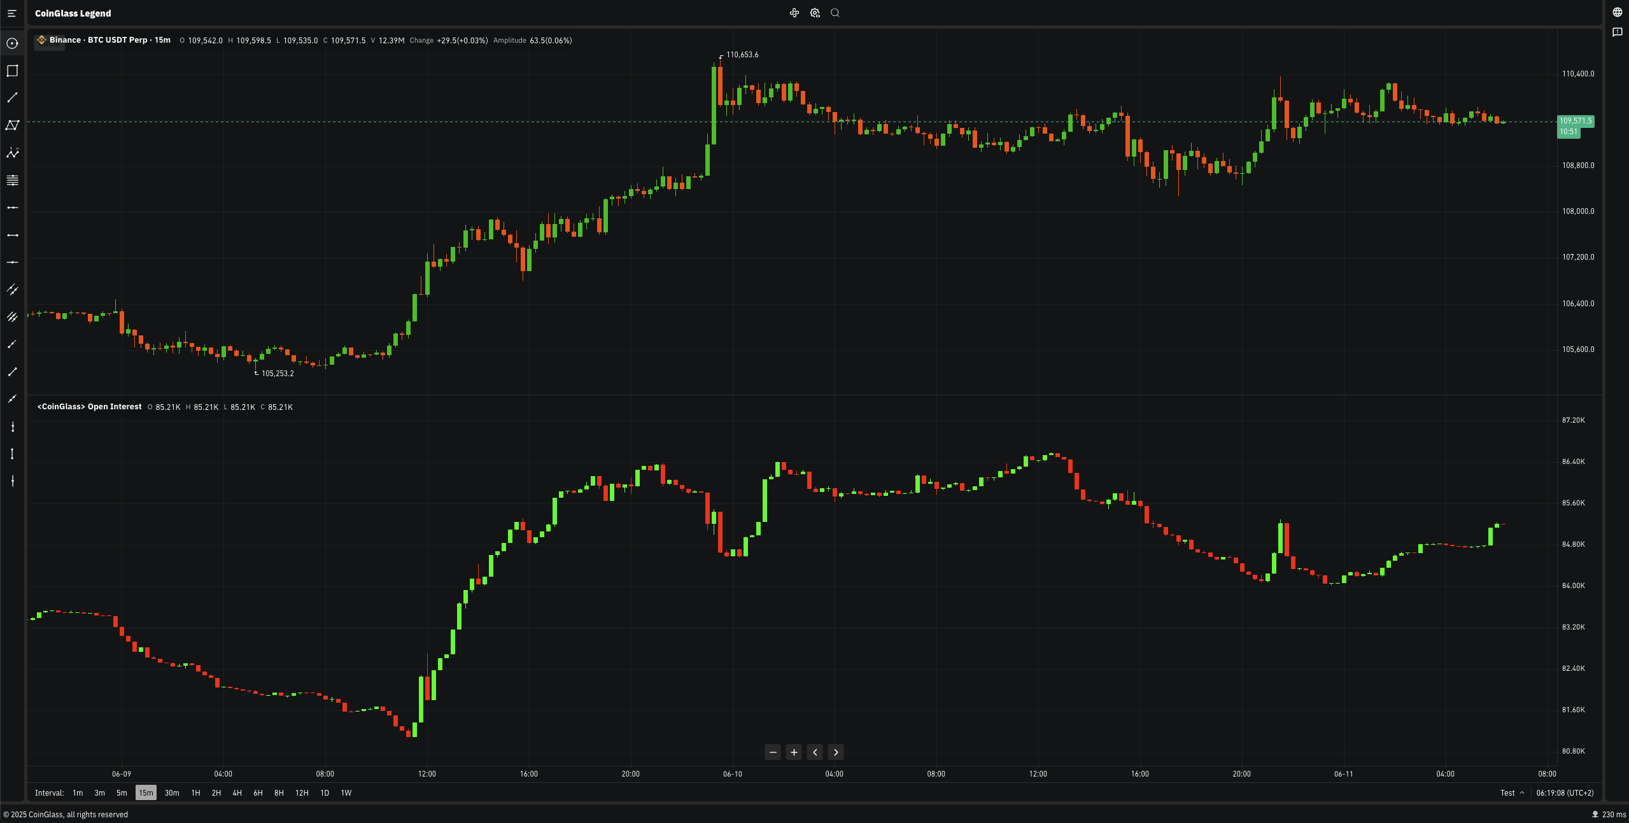Expand the CoinGlass Open Interest indicator legend
This screenshot has height=823, width=1629.
click(x=89, y=407)
